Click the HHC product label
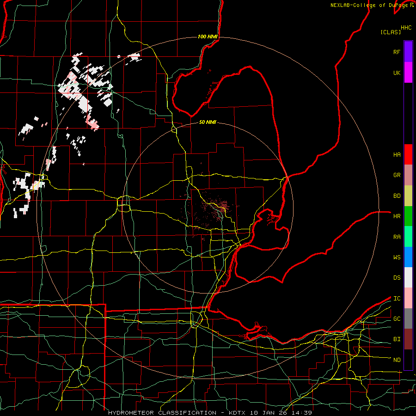 (x=406, y=27)
